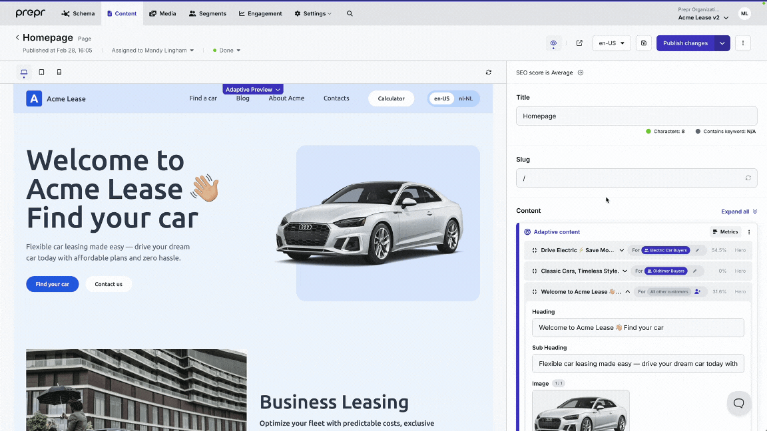
Task: Open the Publish changes arrow dropdown
Action: (722, 43)
